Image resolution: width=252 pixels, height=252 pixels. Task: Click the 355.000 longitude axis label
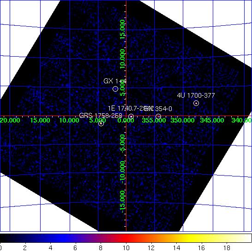click(154, 120)
